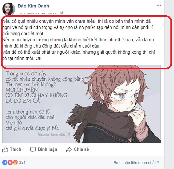
Task: Open the 331 reactions count list
Action: click(x=22, y=162)
